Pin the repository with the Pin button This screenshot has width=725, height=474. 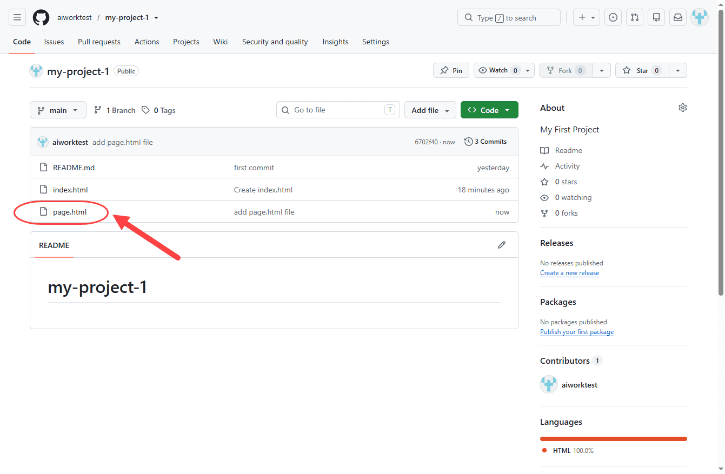[451, 70]
